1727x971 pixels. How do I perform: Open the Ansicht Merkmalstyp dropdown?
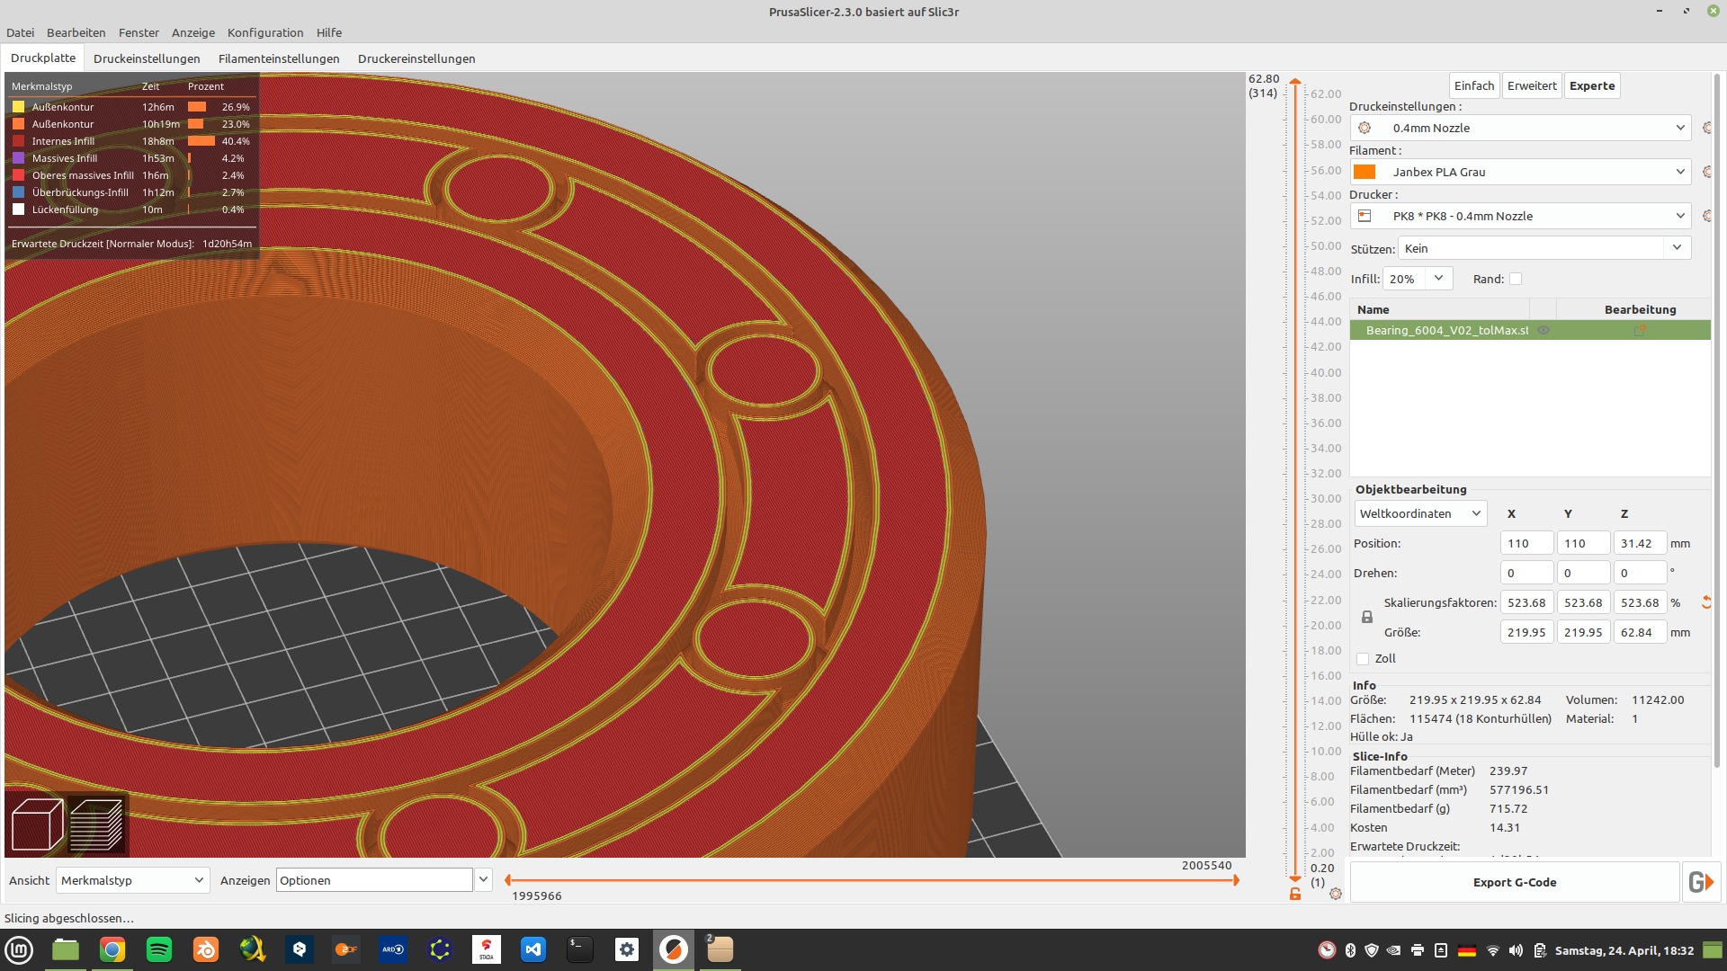(x=133, y=880)
